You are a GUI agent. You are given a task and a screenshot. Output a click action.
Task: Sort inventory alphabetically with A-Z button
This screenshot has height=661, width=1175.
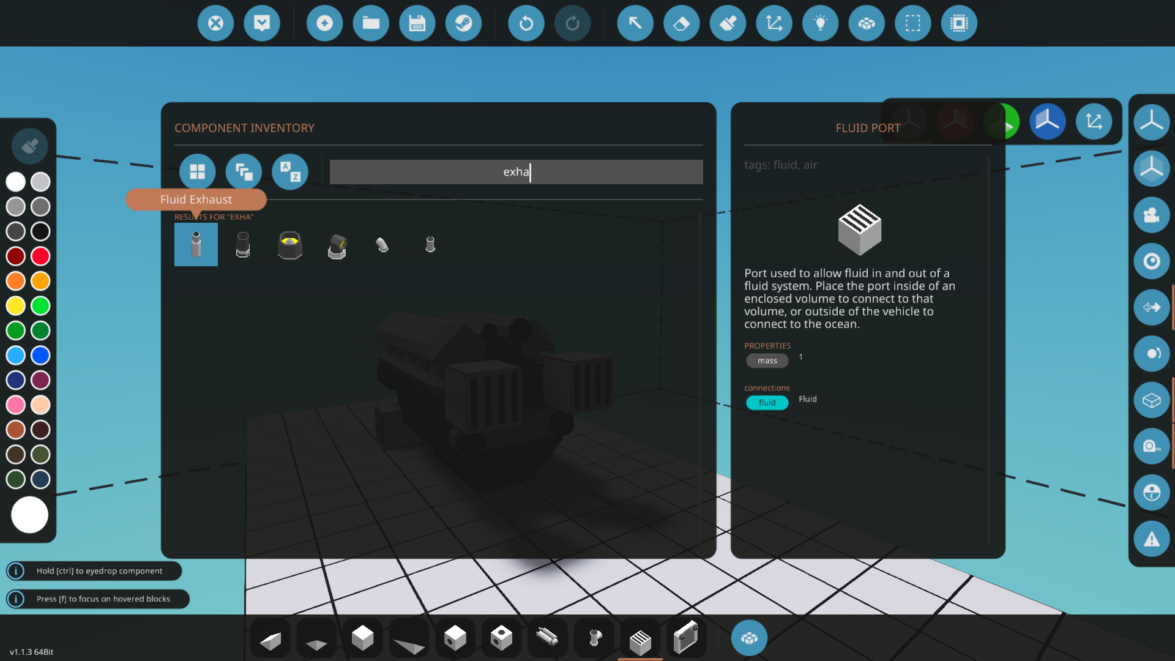(x=289, y=172)
